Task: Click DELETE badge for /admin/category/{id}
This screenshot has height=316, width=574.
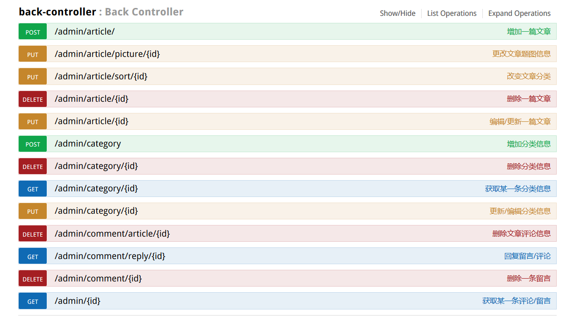Action: click(x=33, y=166)
